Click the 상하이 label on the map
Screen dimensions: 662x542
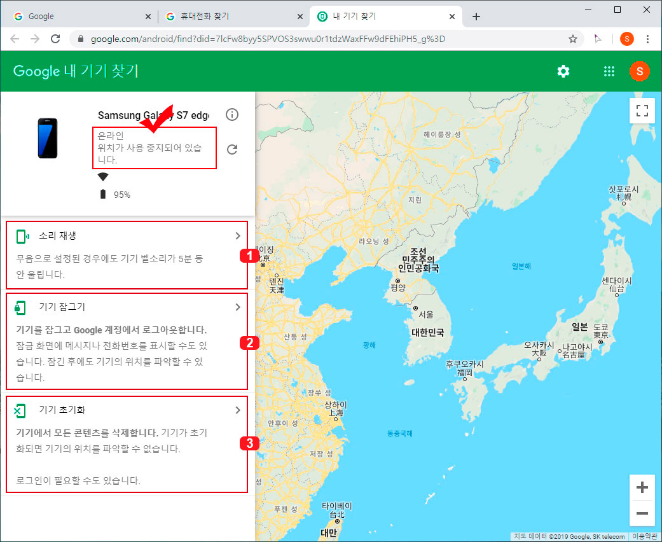point(336,405)
